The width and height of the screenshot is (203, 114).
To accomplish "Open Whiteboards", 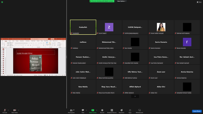I will [140, 111].
